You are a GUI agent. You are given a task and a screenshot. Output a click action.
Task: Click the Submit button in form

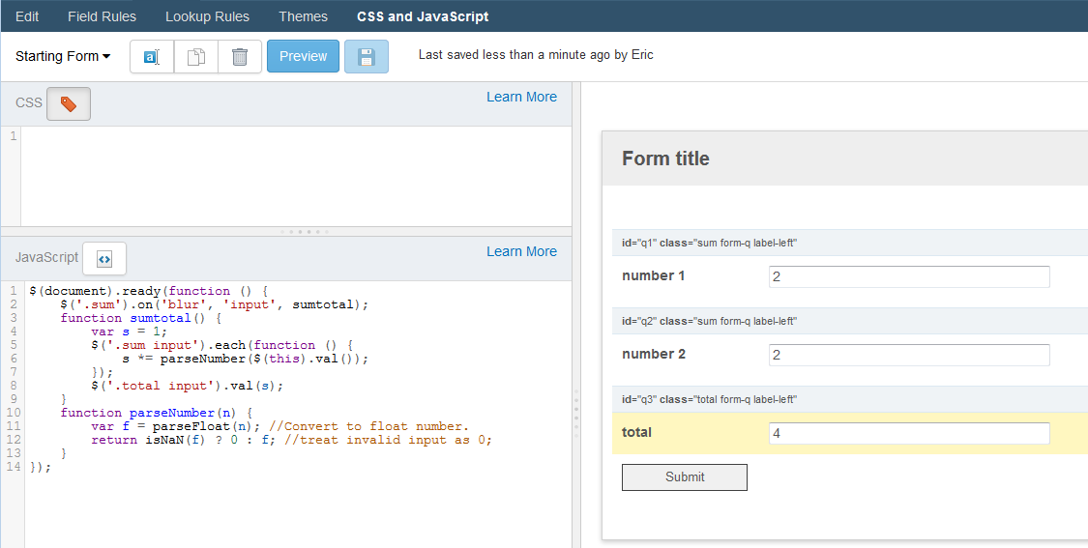click(684, 477)
